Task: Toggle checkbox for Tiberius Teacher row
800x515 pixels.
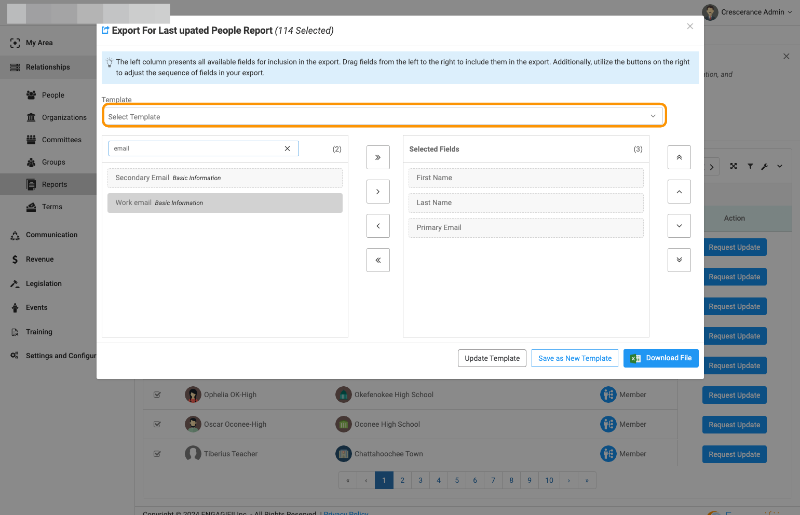Action: 157,454
